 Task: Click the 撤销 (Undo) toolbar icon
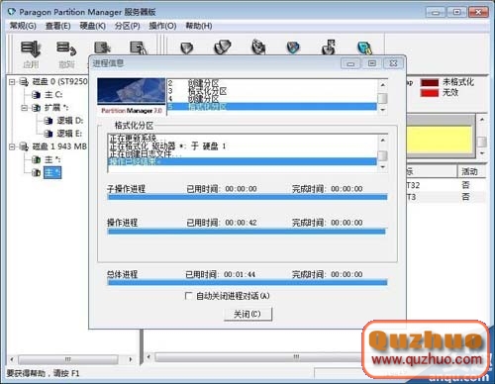pyautogui.click(x=66, y=48)
